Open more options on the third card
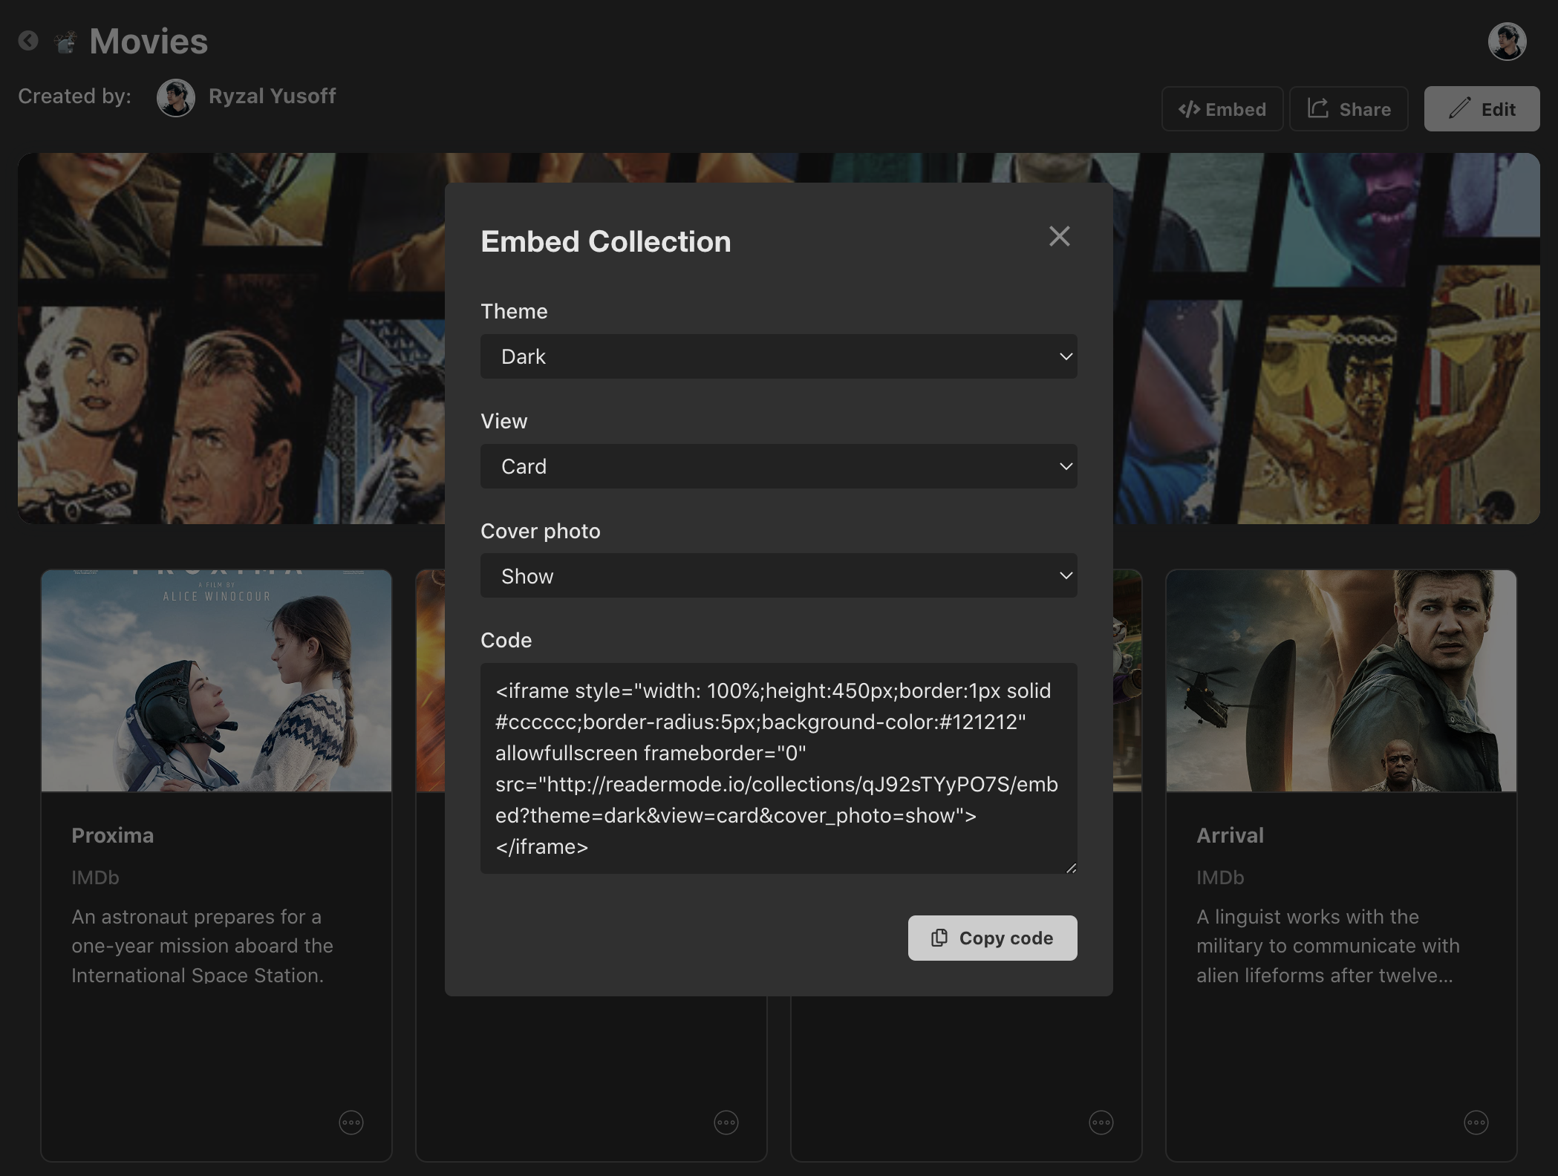 [x=1101, y=1122]
